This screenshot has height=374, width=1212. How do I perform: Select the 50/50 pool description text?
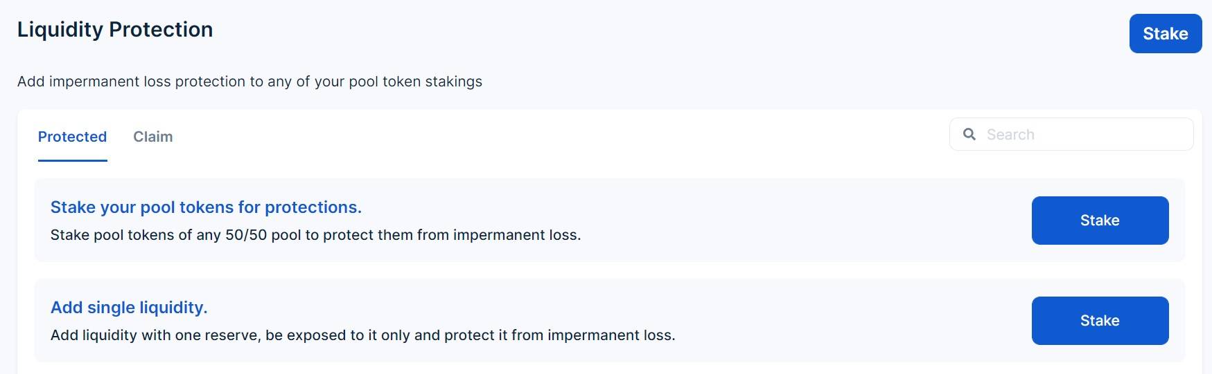(315, 235)
